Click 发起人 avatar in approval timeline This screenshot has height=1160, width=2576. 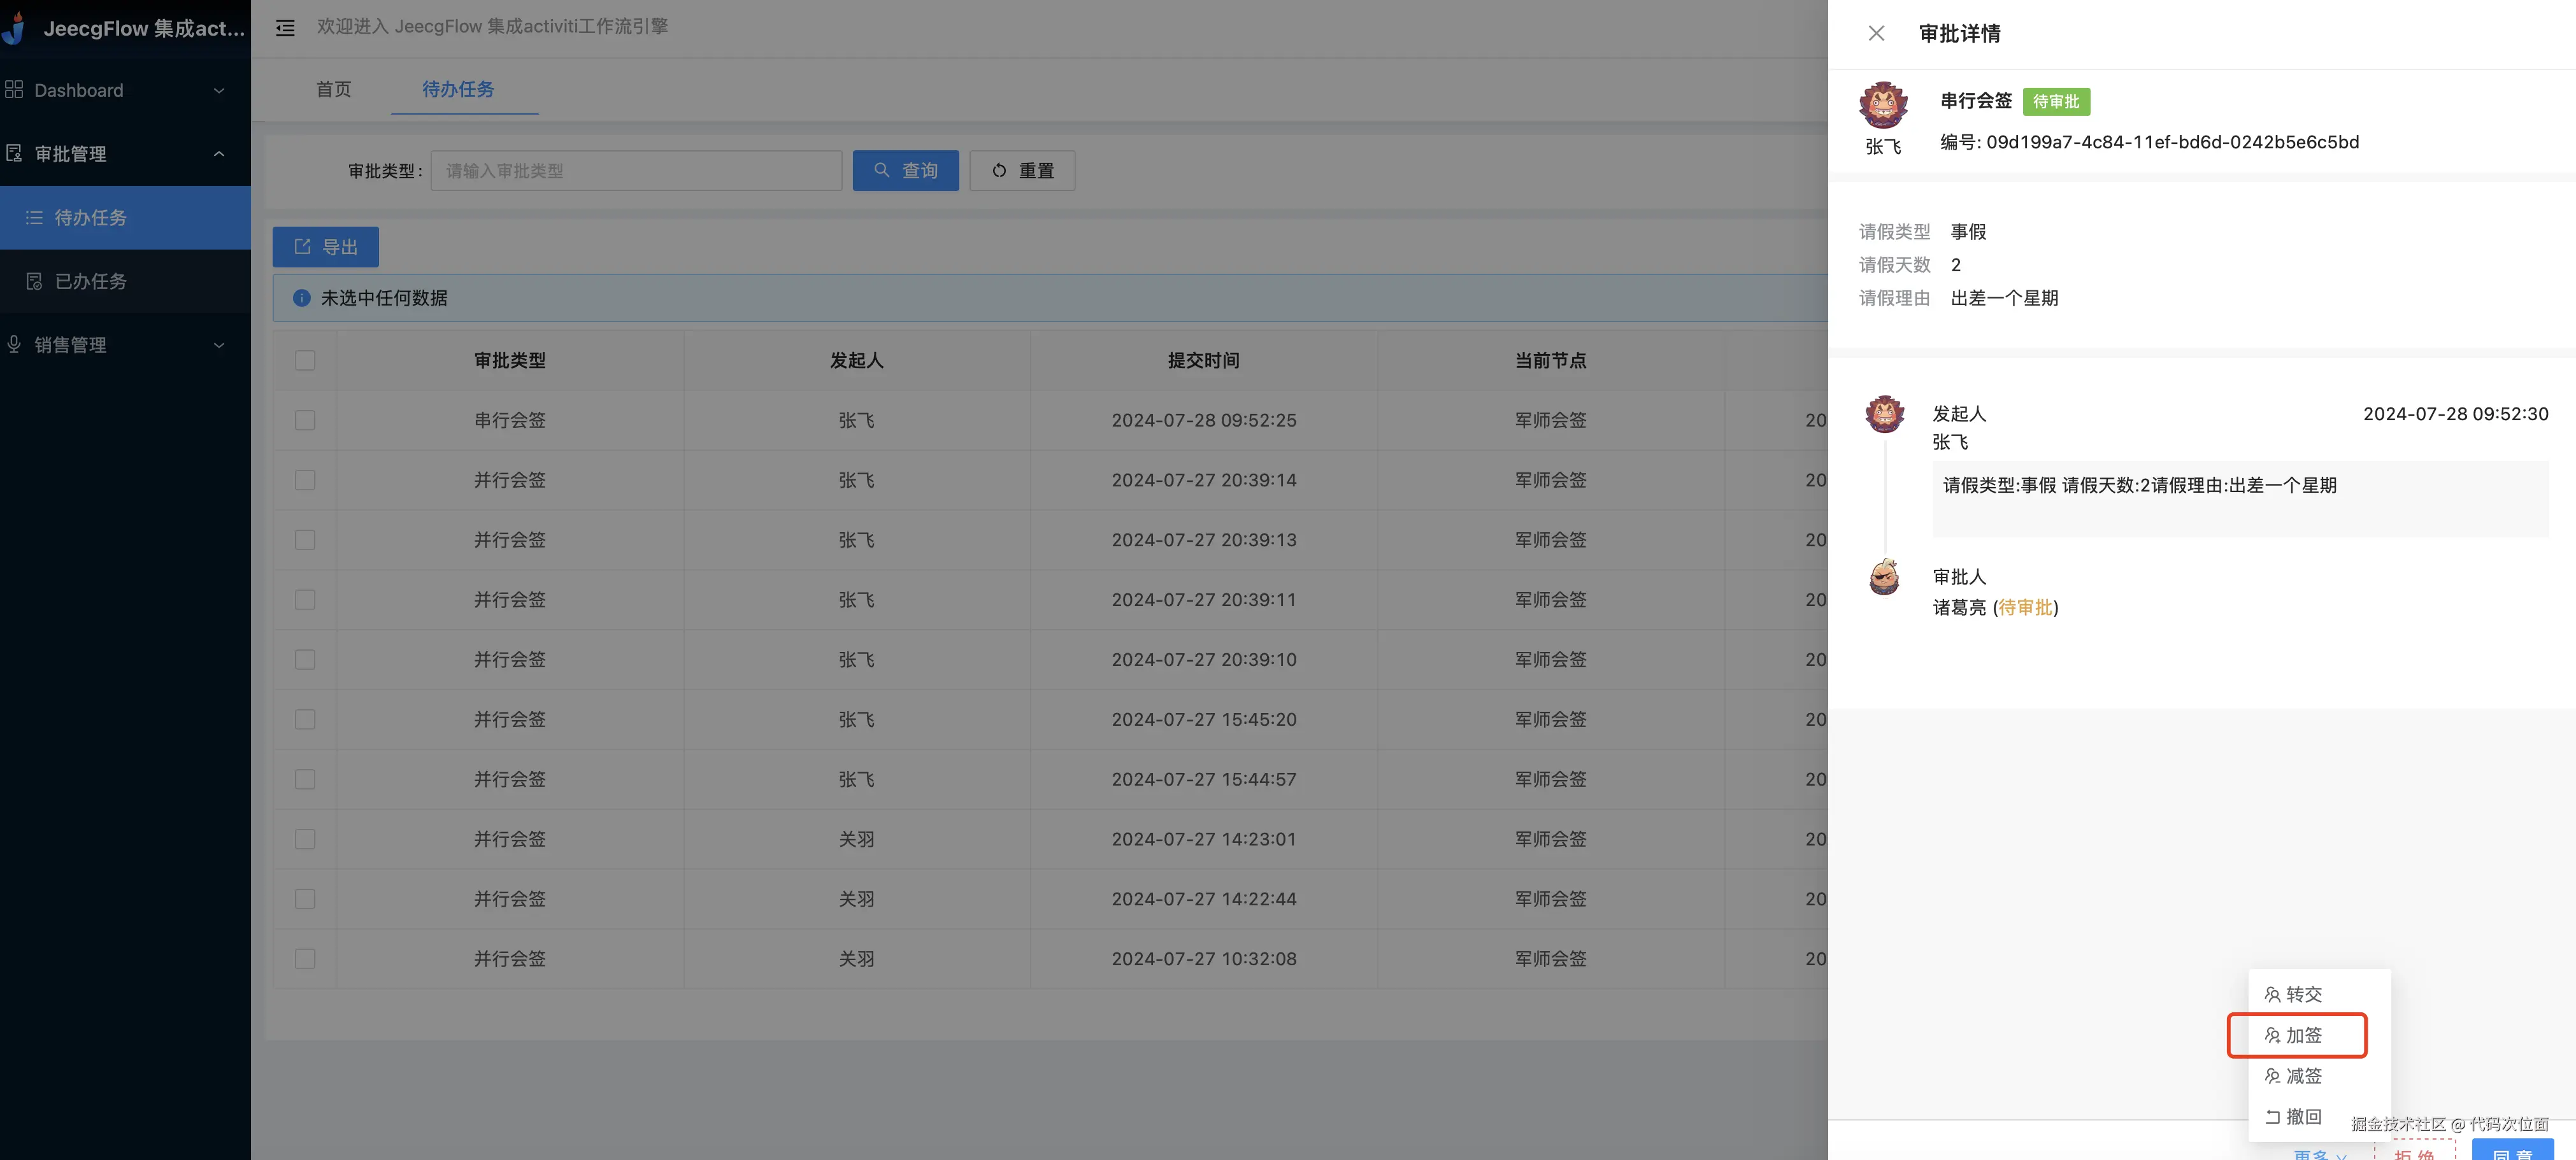[1884, 414]
